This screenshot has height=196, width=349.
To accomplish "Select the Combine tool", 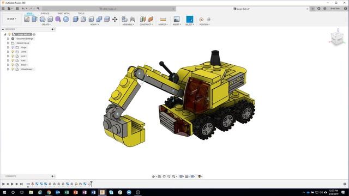I will 99,19.
